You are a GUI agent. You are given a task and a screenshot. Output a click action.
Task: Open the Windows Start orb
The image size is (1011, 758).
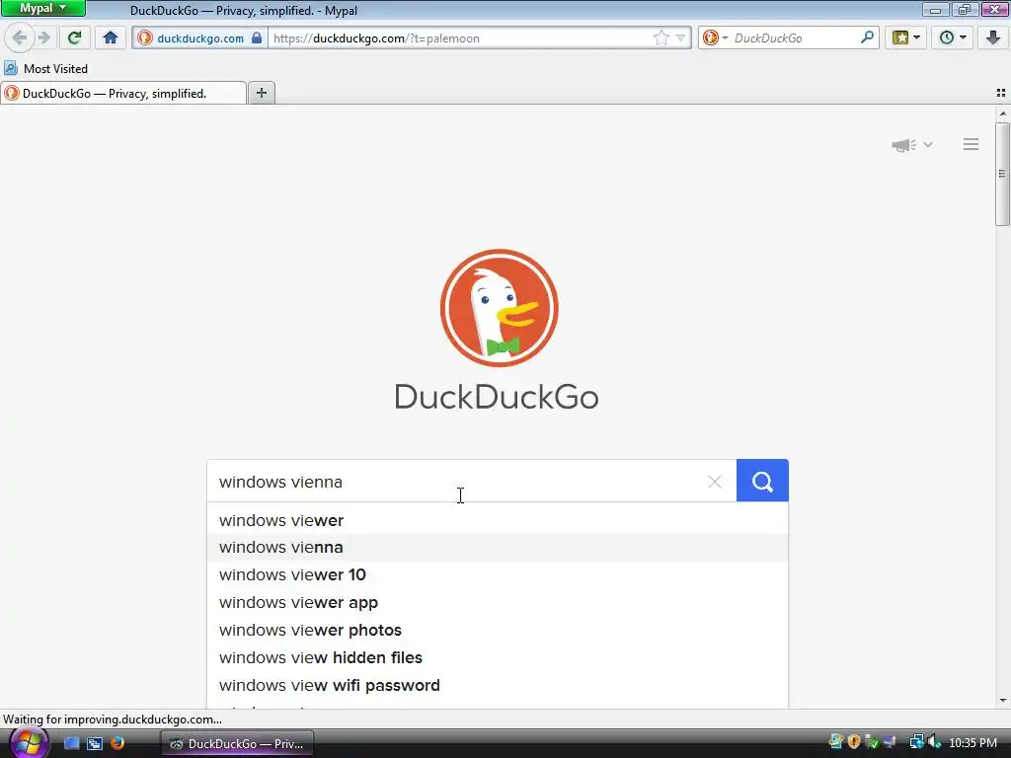point(29,743)
